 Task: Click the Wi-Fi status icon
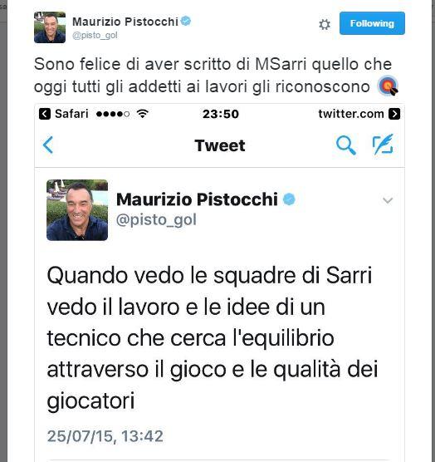point(143,114)
